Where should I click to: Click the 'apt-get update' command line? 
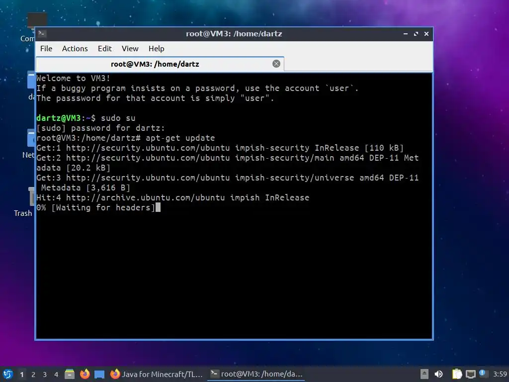[x=125, y=138]
